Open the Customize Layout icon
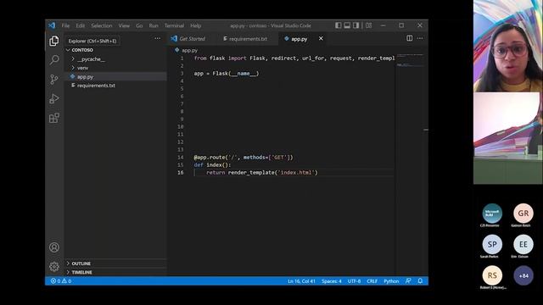Viewport: 543px width, 305px height. (369, 25)
